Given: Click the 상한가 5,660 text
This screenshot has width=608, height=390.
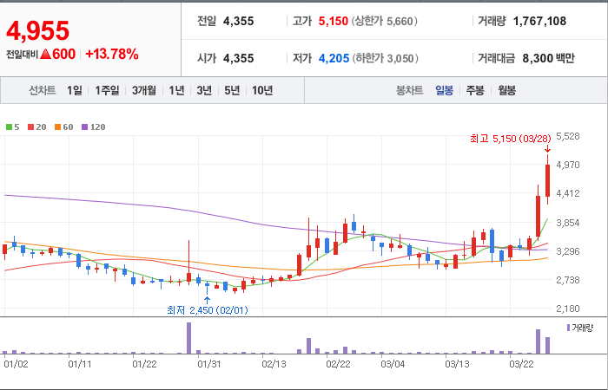Looking at the screenshot, I should 385,21.
